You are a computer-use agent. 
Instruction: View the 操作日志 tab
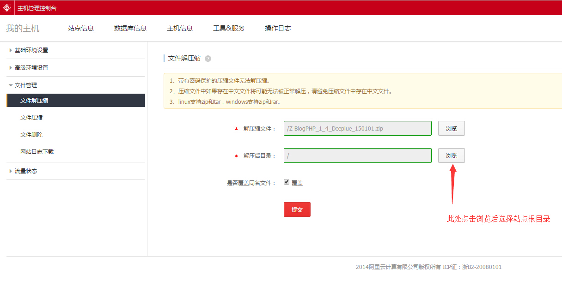click(x=278, y=28)
